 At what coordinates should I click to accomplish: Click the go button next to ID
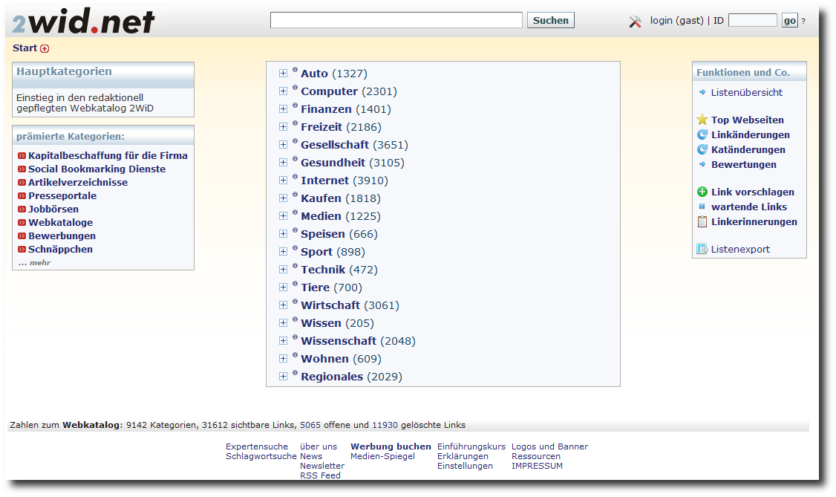pyautogui.click(x=790, y=21)
